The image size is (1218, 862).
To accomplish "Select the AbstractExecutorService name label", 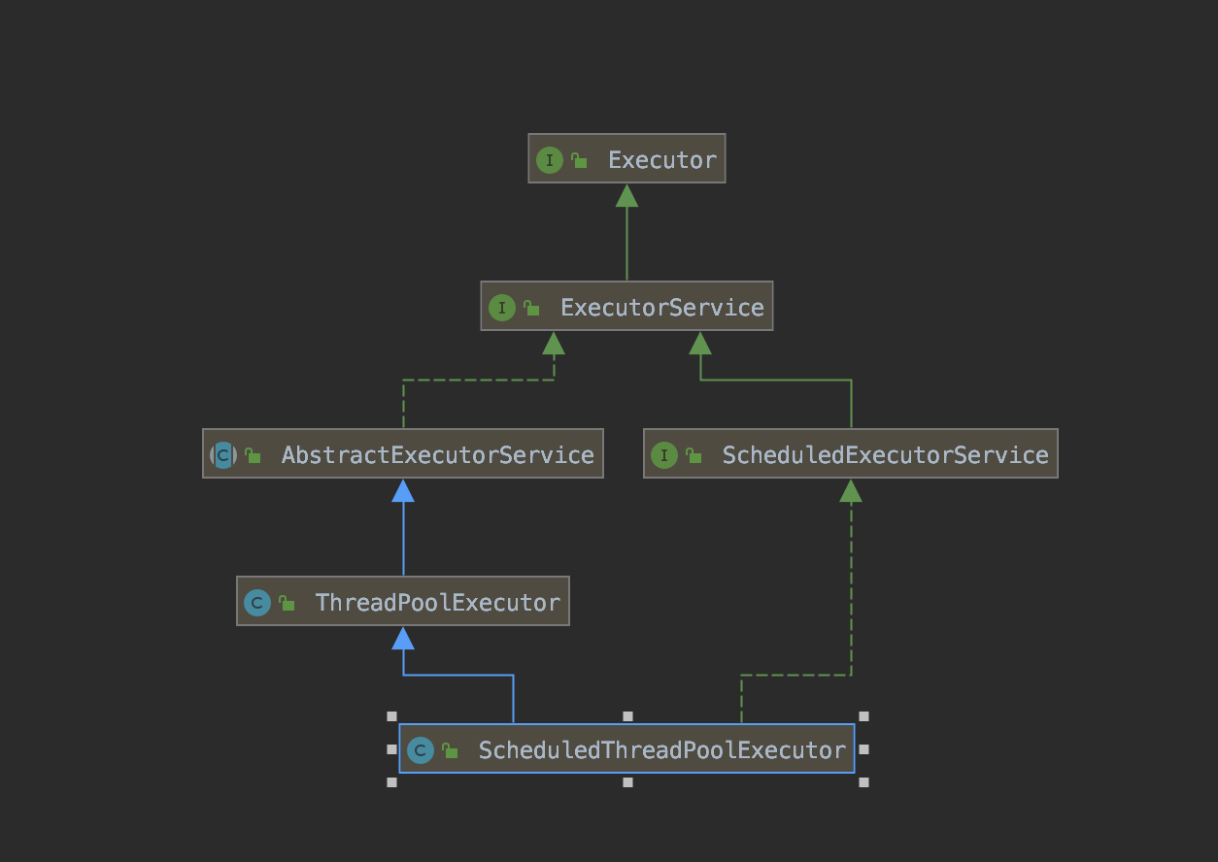I will click(x=437, y=455).
